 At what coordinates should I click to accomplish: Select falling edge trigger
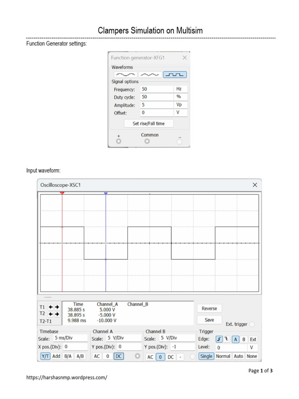pyautogui.click(x=226, y=339)
